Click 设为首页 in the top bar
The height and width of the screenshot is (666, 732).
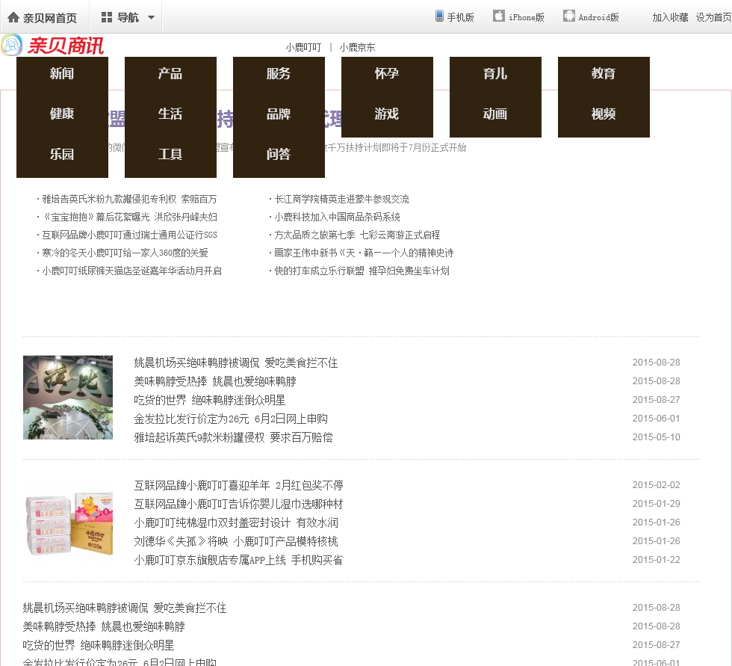(x=714, y=18)
